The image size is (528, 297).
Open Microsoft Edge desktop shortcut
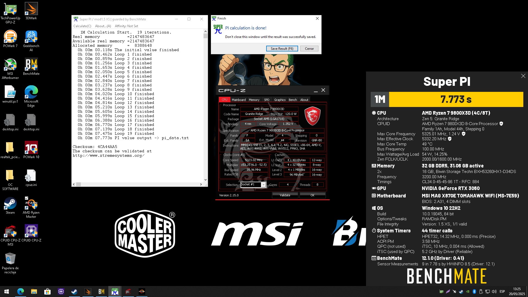pyautogui.click(x=31, y=96)
